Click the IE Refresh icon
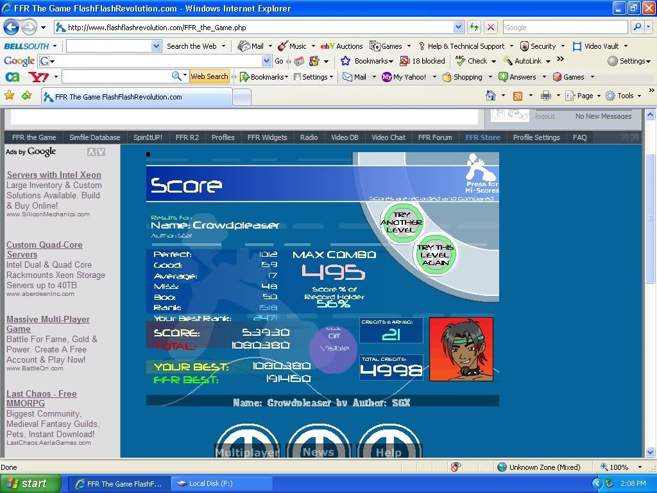Viewport: 657px width, 493px height. click(474, 27)
